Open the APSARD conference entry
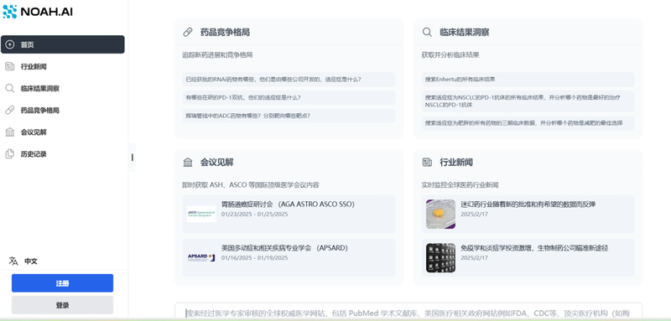 tap(289, 257)
